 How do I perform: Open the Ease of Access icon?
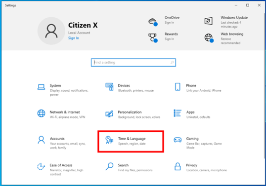point(41,167)
